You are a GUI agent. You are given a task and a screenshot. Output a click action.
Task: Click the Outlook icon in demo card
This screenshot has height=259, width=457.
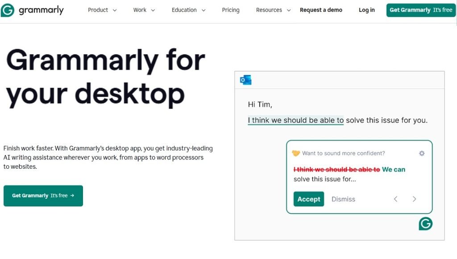click(246, 80)
